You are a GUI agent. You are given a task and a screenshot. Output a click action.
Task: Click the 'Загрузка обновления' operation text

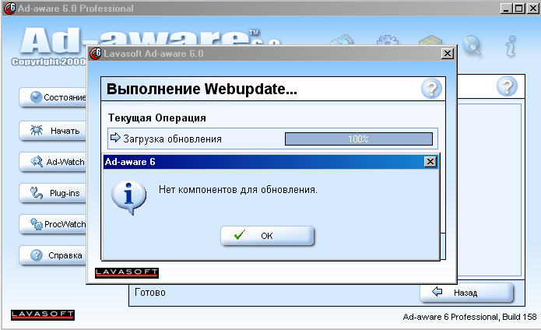(173, 139)
